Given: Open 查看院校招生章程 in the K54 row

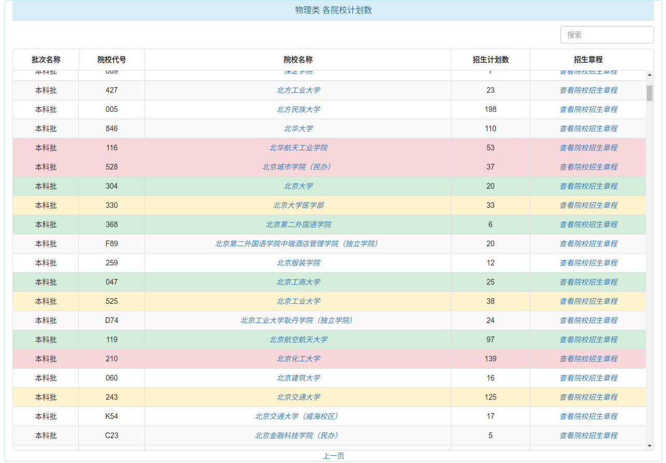Looking at the screenshot, I should [x=588, y=416].
